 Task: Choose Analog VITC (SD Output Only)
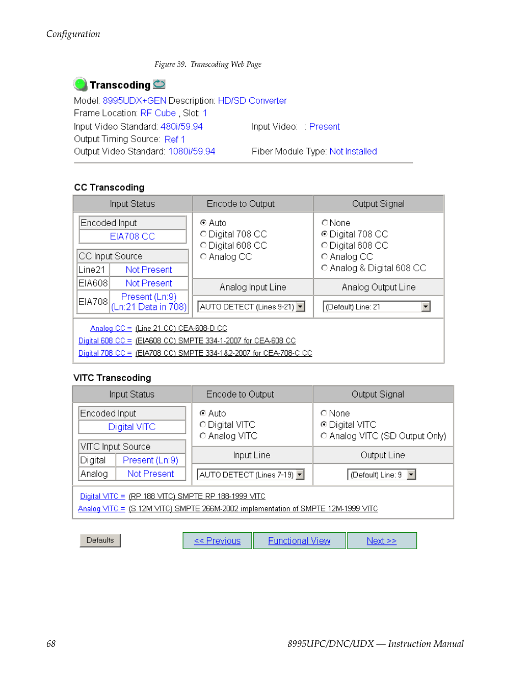coord(324,436)
